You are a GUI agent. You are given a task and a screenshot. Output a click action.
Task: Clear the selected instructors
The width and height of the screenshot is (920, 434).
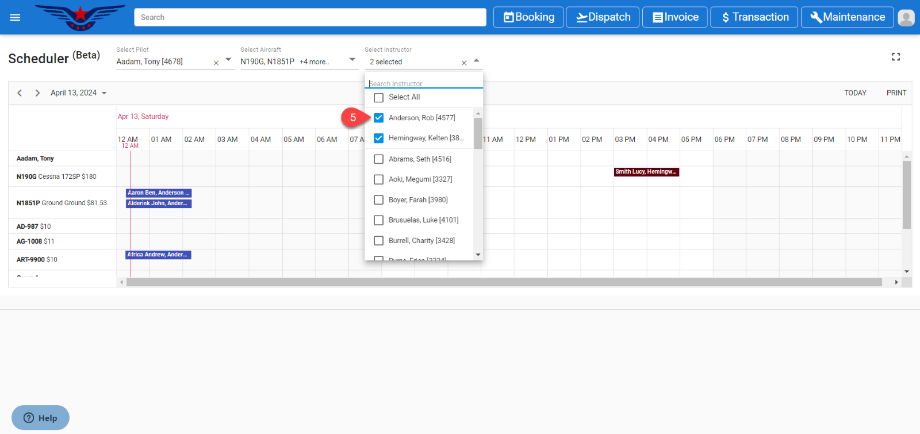point(464,63)
